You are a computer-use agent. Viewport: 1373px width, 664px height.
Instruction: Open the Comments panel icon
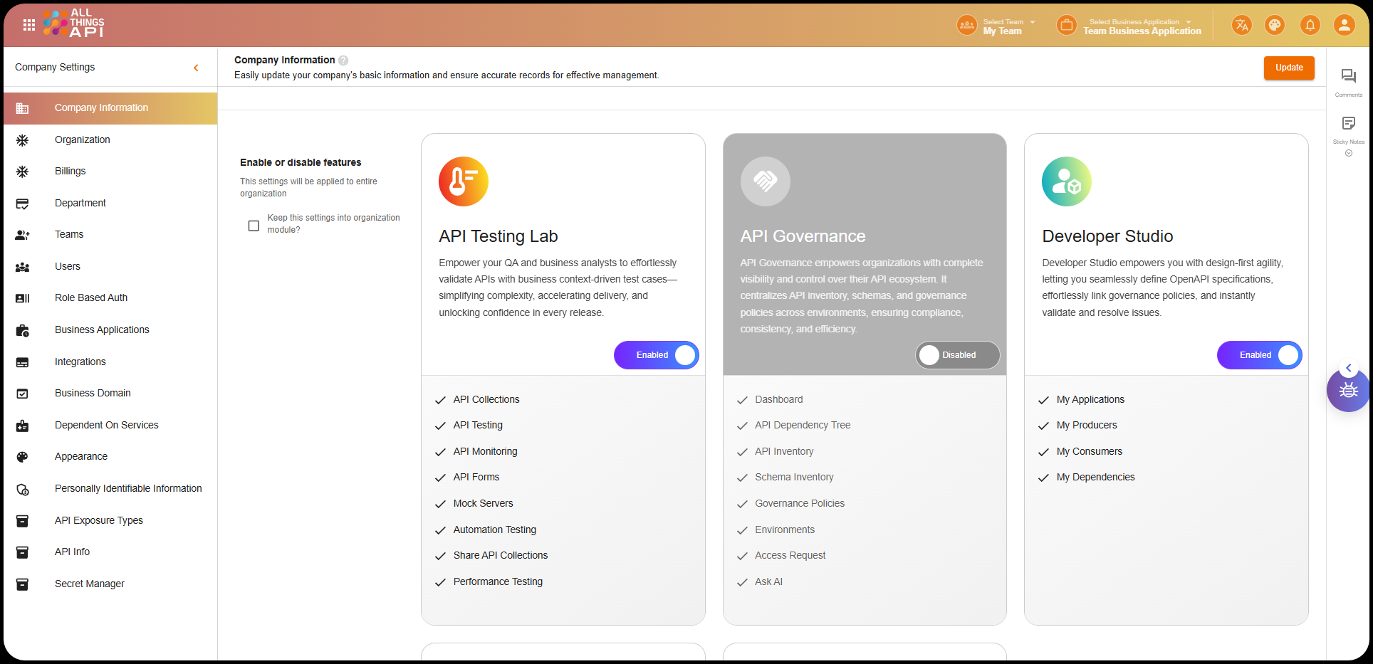1348,77
